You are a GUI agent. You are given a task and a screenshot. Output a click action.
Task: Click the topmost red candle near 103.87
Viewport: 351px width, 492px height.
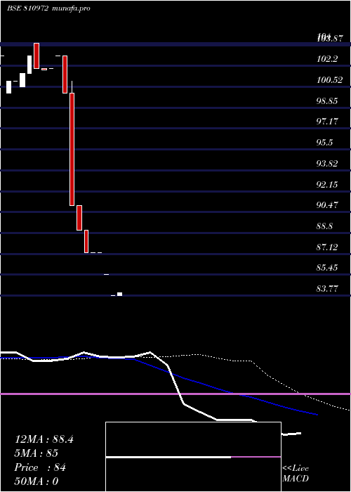tap(37, 56)
